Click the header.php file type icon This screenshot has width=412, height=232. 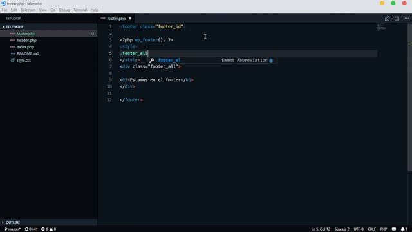(x=12, y=40)
